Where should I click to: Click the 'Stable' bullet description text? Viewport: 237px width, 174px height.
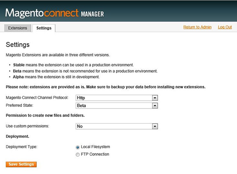73,65
